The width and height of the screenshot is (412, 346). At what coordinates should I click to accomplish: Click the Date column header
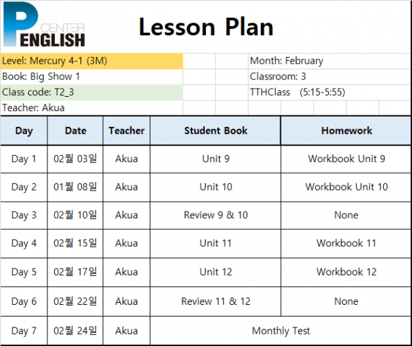(x=76, y=130)
